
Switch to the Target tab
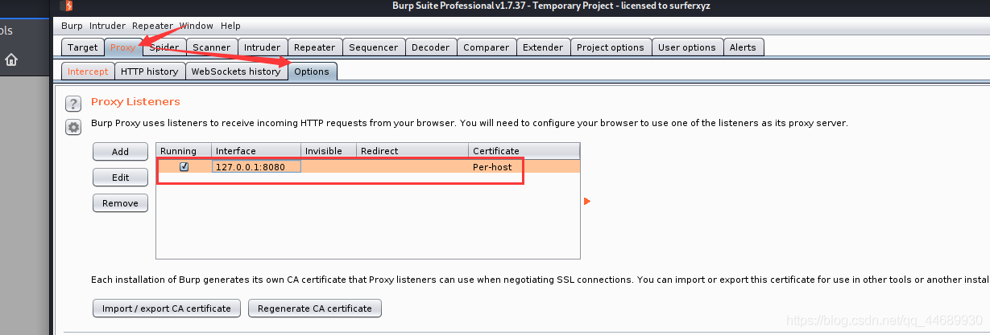(82, 47)
